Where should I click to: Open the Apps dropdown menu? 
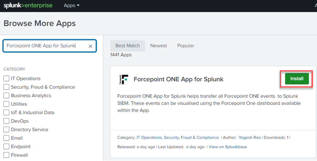click(71, 6)
